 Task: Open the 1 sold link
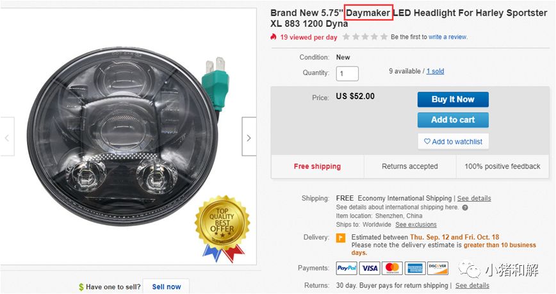coord(435,71)
